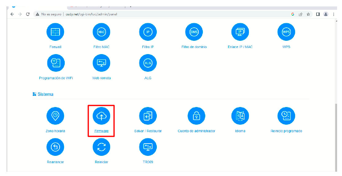
Task: Open the ALG settings icon
Action: click(x=148, y=63)
